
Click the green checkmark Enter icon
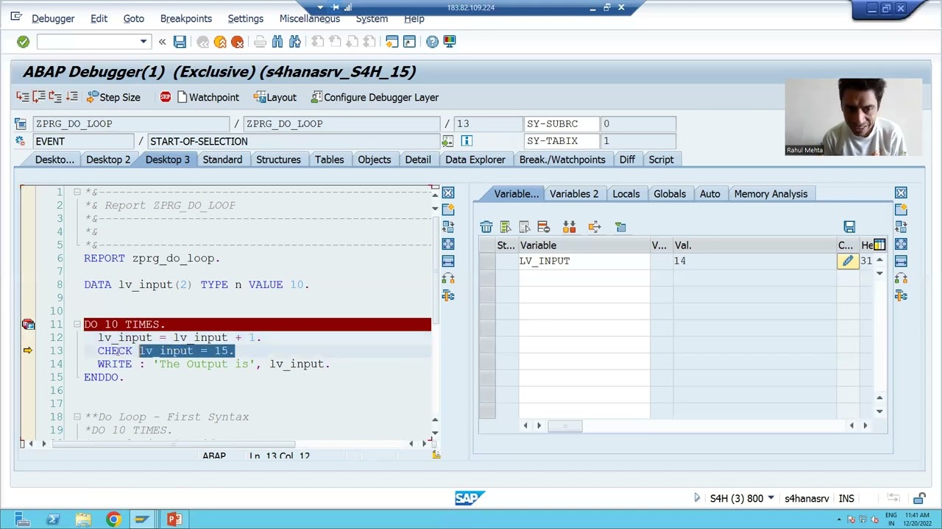click(x=23, y=42)
